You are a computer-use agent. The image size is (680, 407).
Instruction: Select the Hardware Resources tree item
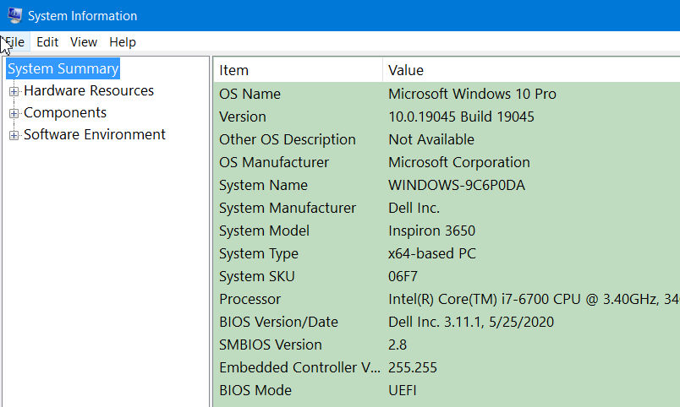coord(89,90)
